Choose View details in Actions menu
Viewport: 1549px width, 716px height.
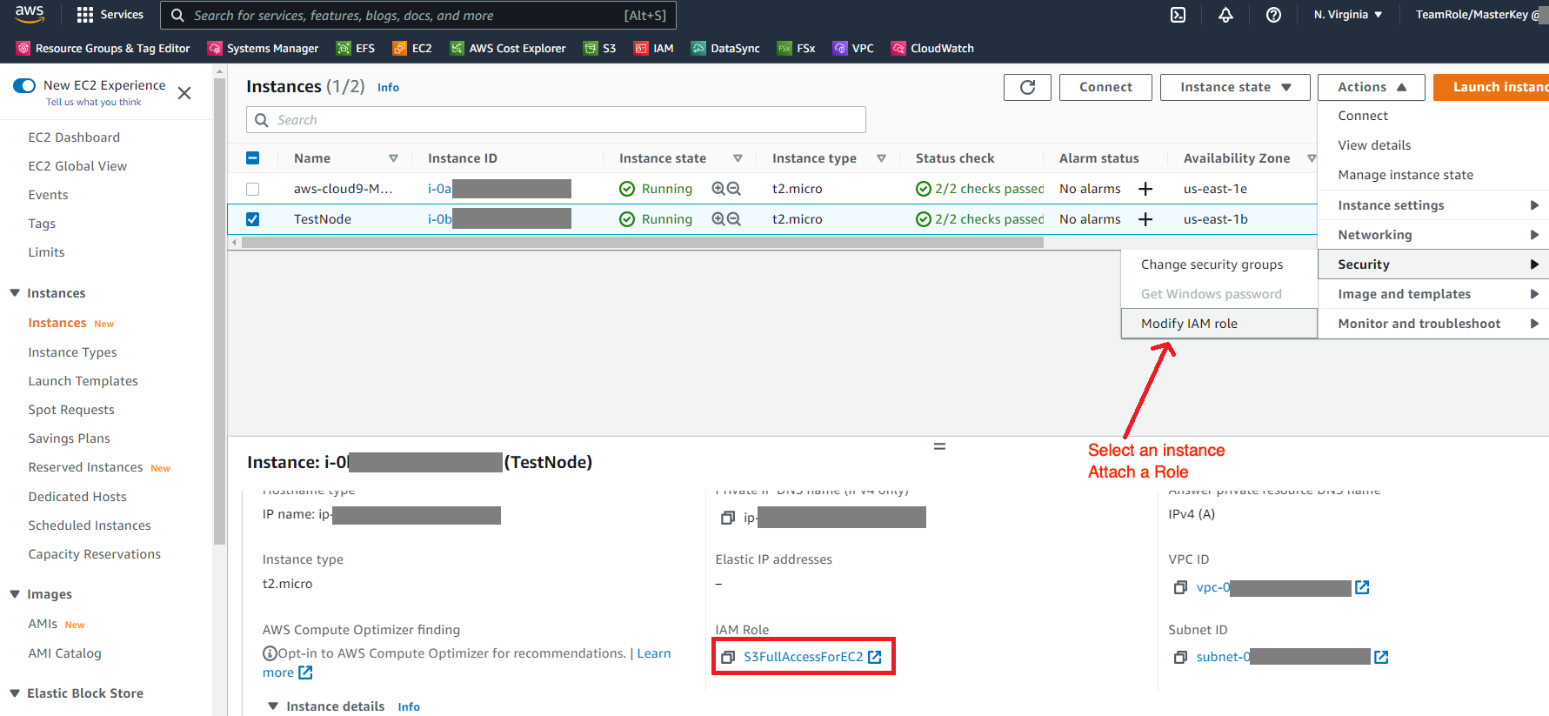(x=1433, y=145)
